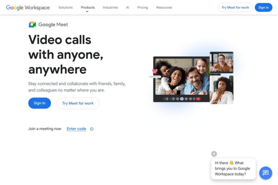Open the Pricing page
This screenshot has height=185, width=278.
(143, 8)
